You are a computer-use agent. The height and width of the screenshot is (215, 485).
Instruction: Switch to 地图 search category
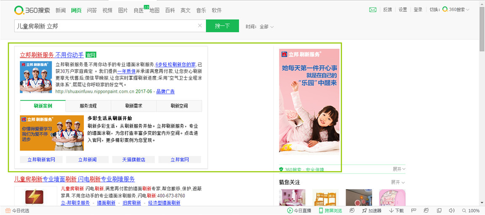click(155, 10)
